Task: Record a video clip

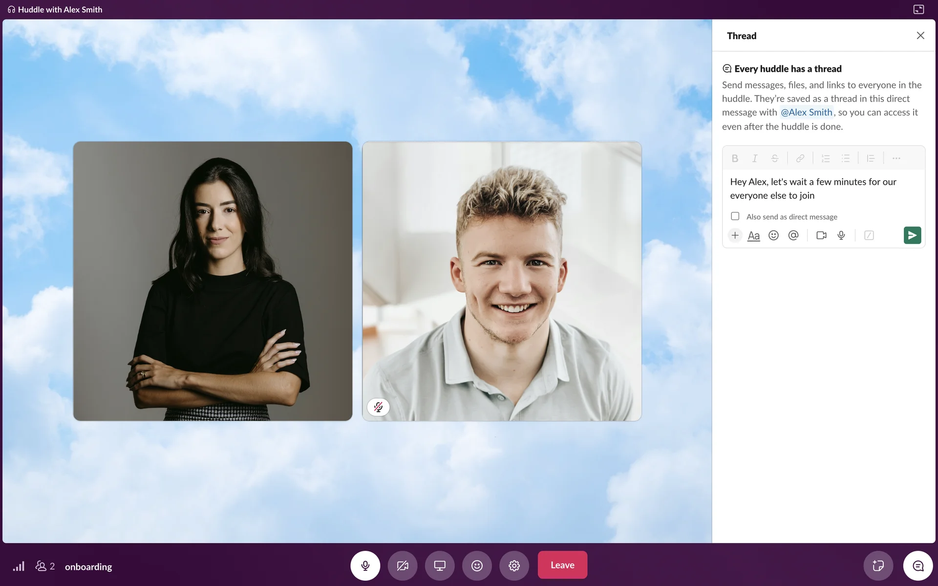Action: click(x=821, y=235)
